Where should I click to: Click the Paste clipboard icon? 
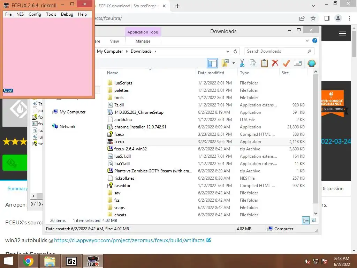[x=264, y=63]
